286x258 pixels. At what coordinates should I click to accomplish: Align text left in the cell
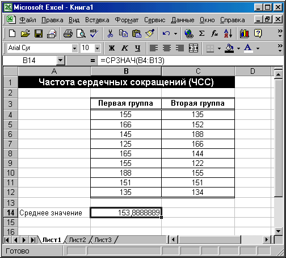click(x=154, y=48)
